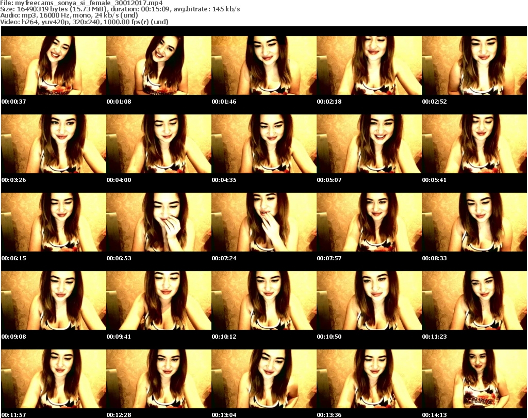Click the frame for 00:07:24
Screen dimensions: 528x418
tap(264, 222)
